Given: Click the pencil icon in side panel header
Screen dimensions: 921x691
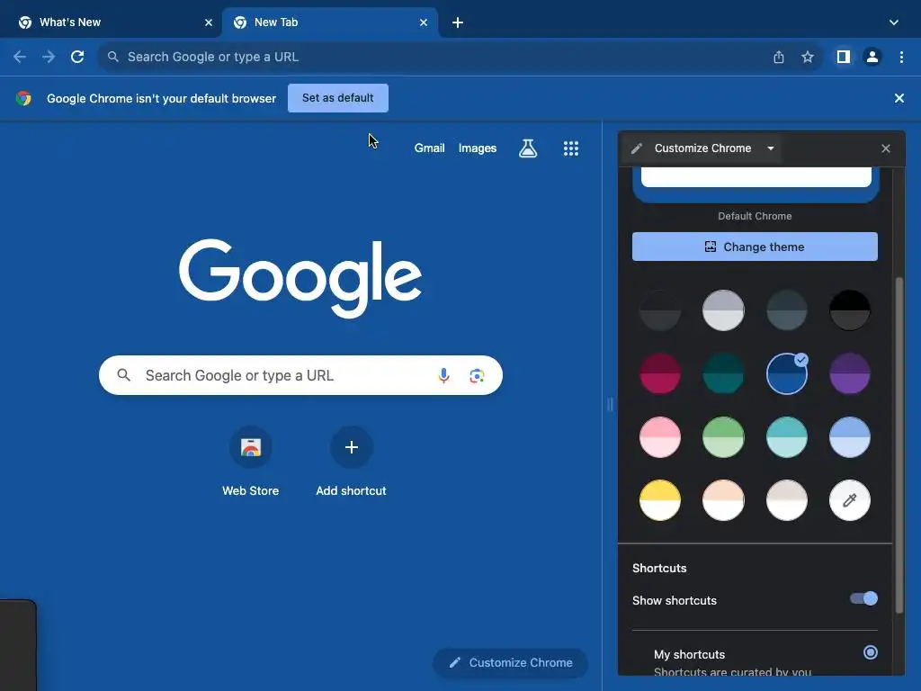Looking at the screenshot, I should click(637, 148).
